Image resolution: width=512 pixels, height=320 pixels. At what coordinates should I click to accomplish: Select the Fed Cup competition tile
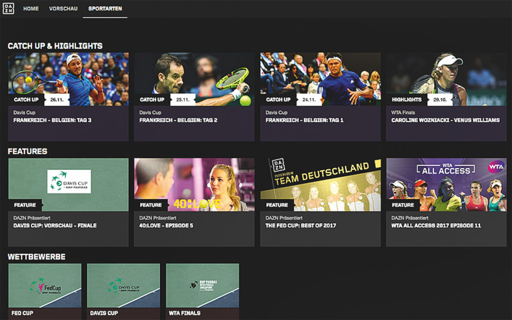44,289
